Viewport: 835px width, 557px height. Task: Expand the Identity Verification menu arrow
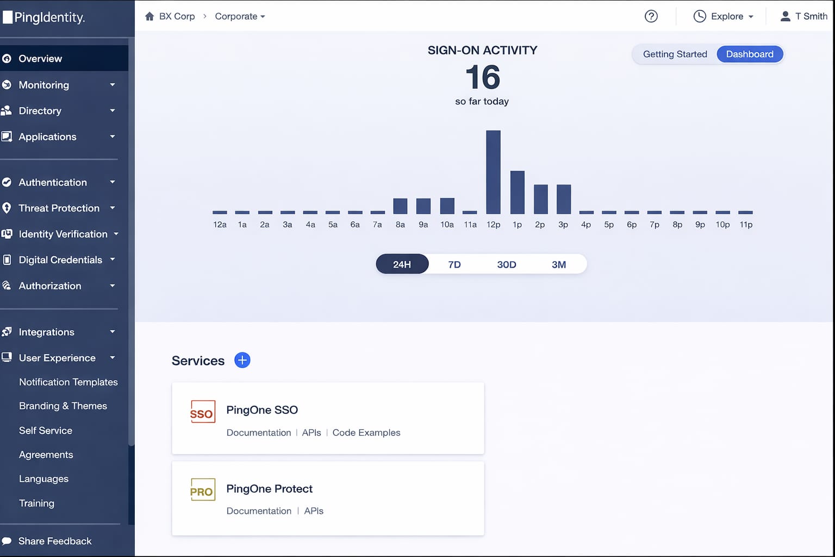coord(116,234)
